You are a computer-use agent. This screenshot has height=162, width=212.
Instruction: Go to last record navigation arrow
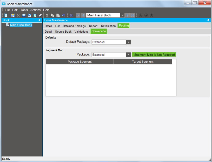[132, 15]
